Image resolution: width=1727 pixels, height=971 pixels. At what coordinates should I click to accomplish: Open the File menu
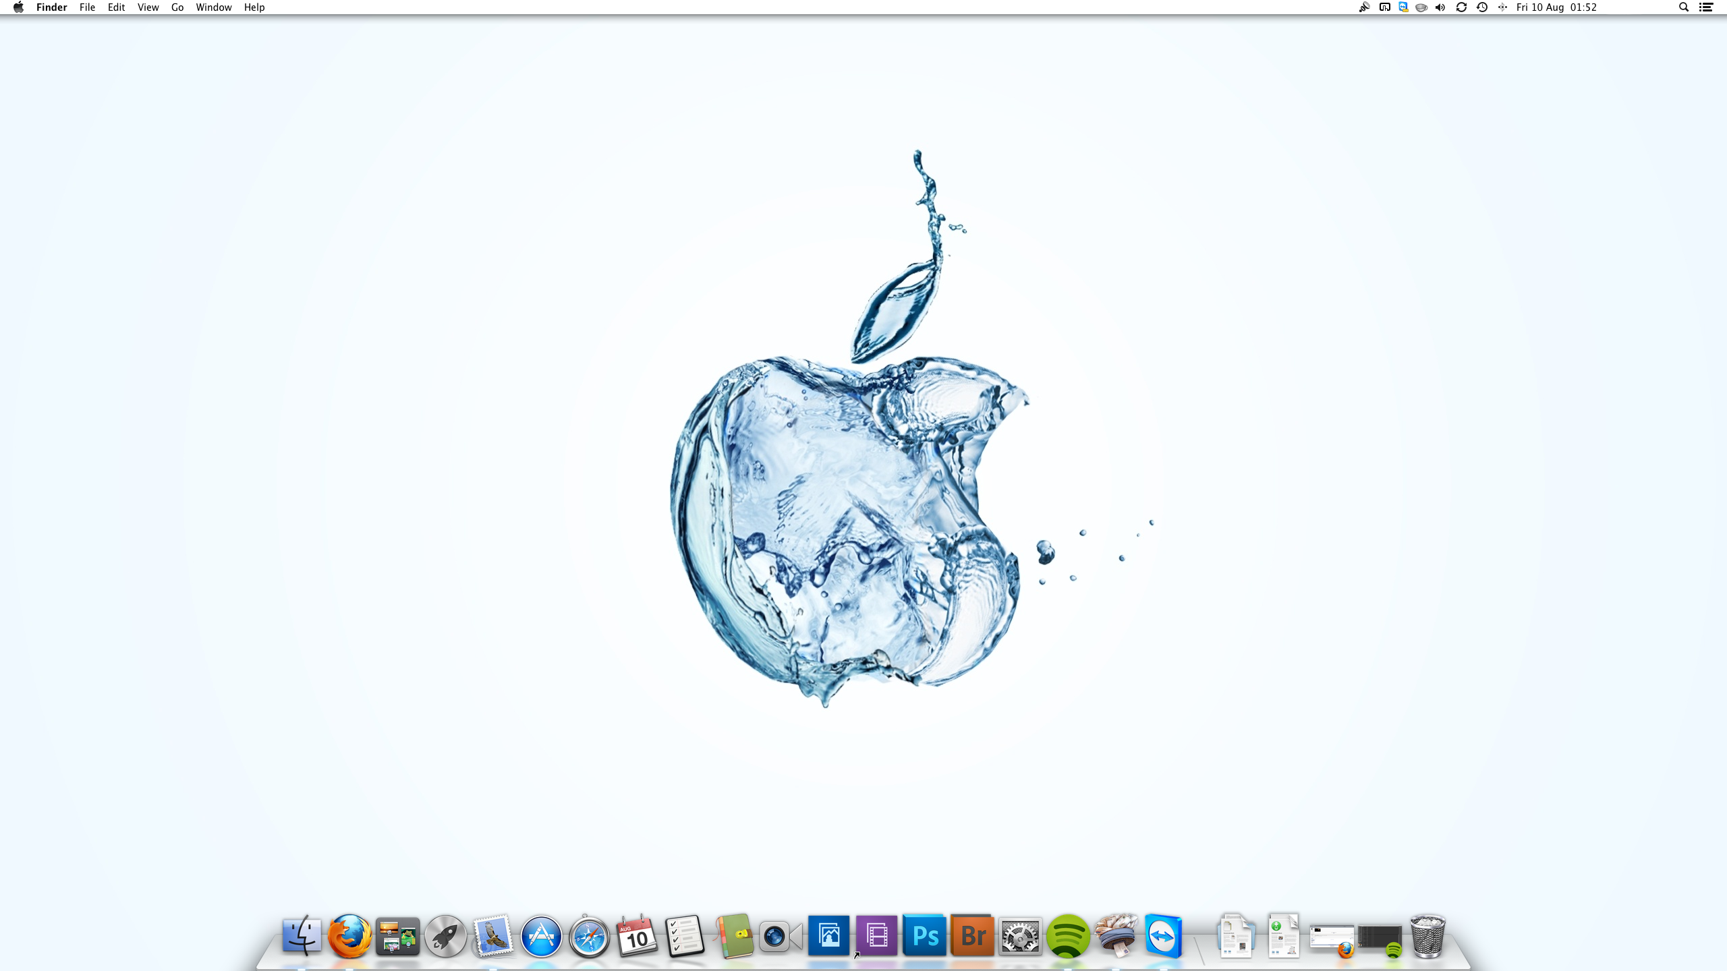click(x=87, y=7)
